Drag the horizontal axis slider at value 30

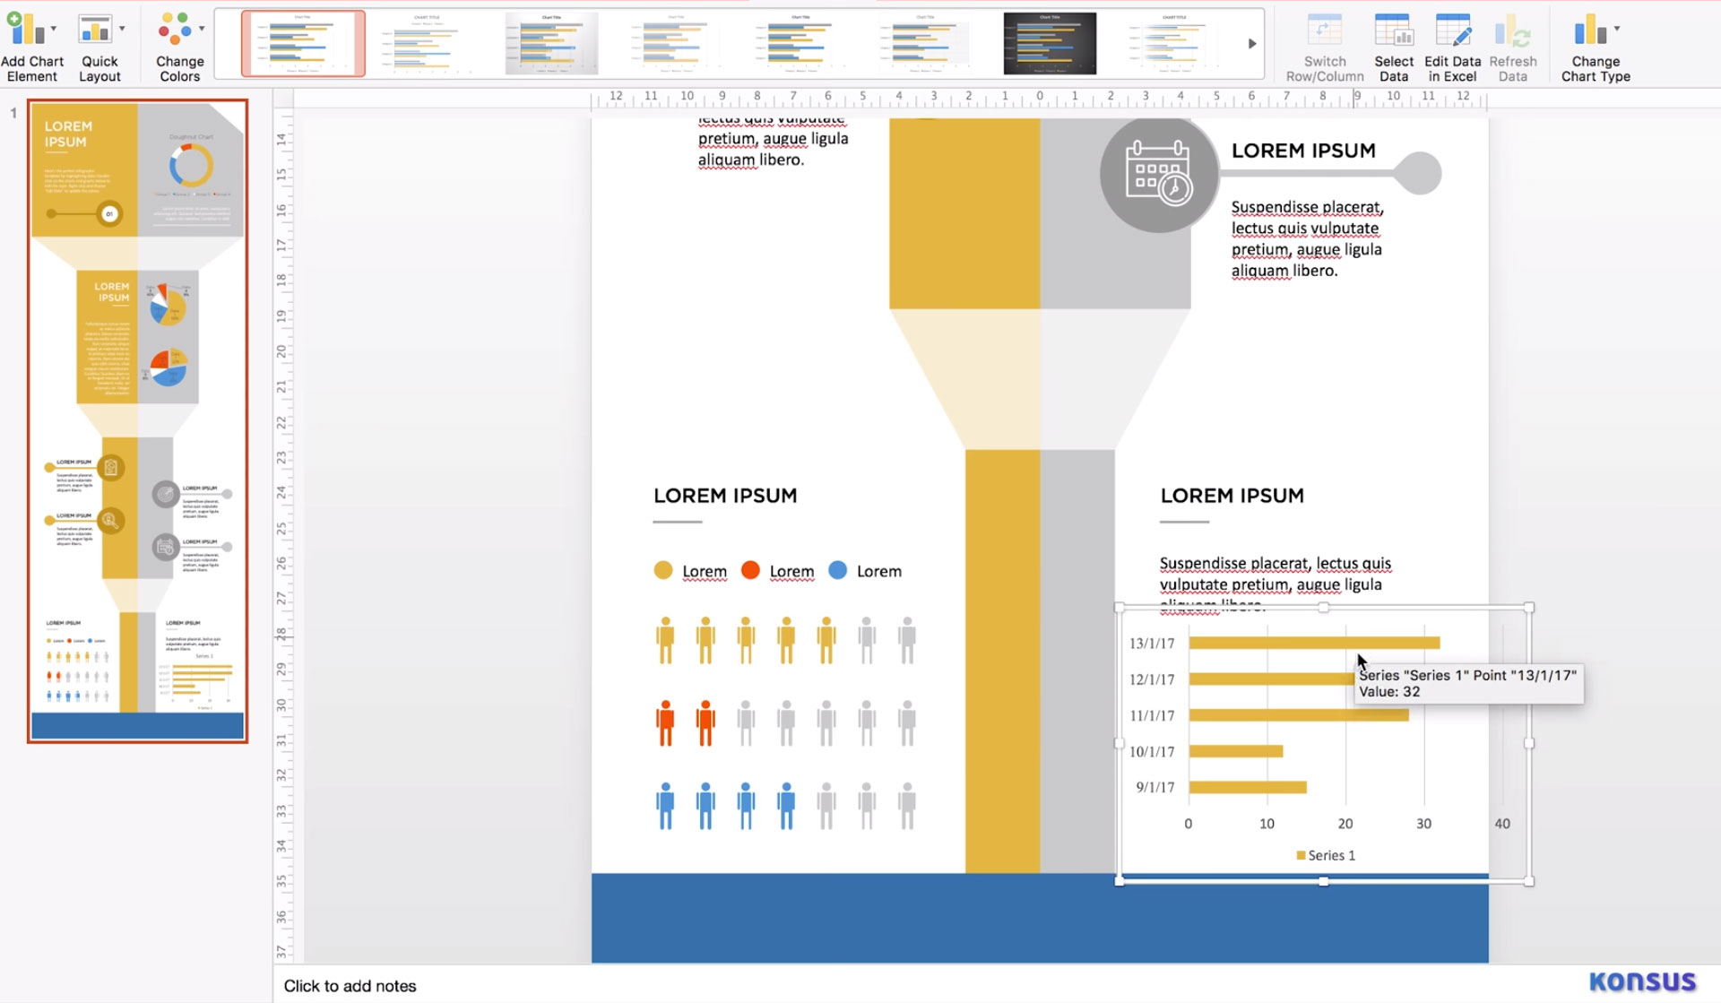tap(1423, 824)
